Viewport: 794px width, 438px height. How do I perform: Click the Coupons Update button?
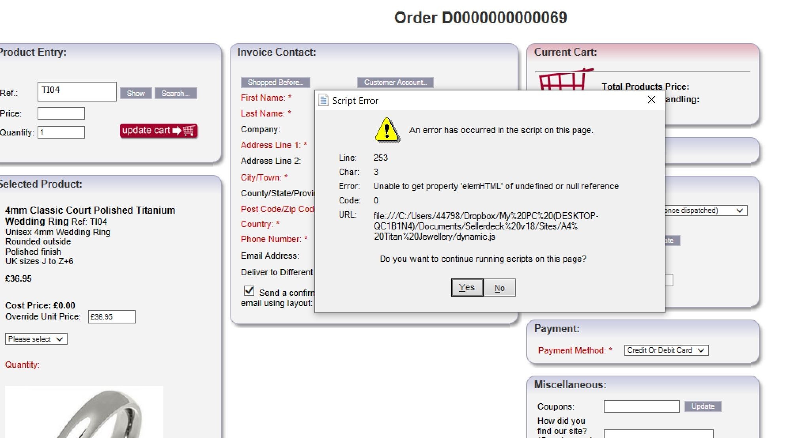click(x=703, y=406)
